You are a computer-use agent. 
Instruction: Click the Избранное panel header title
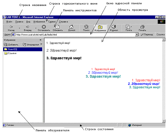coord(9,40)
